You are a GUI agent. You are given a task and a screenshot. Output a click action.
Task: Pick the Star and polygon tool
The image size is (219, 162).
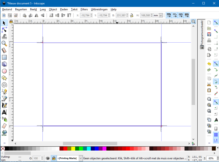(4, 78)
